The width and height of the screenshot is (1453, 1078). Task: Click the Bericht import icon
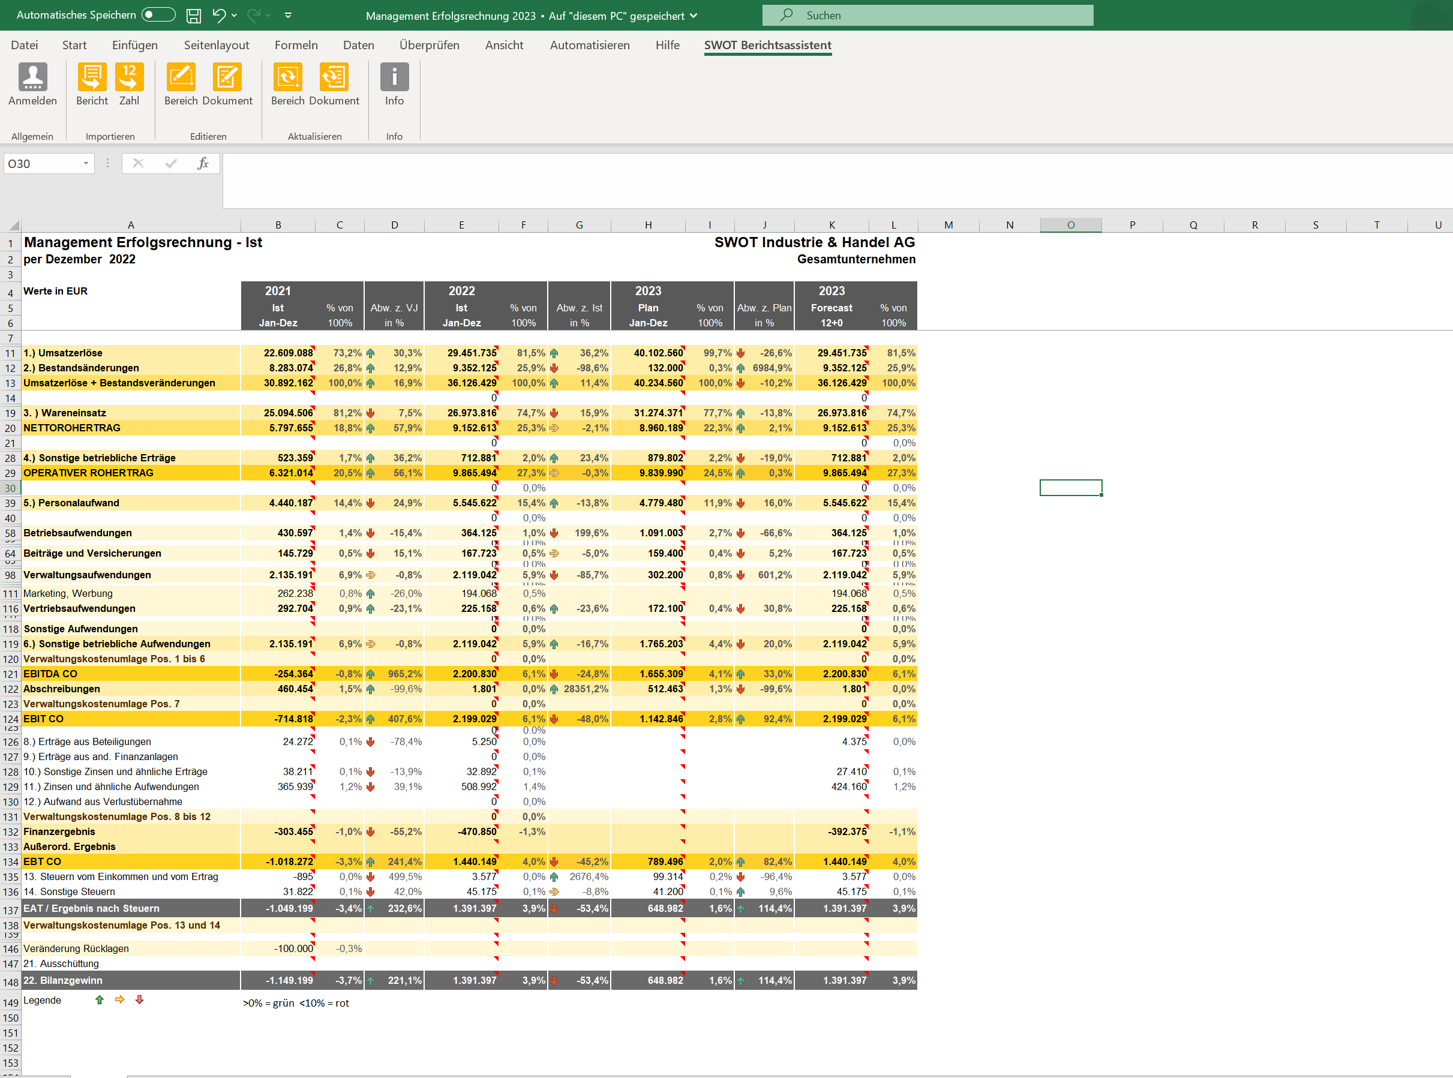[92, 77]
